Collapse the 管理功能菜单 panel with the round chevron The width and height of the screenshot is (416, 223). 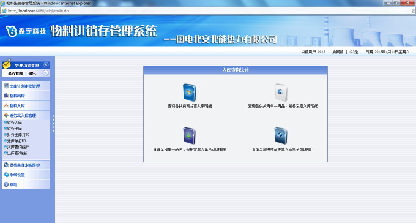pyautogui.click(x=46, y=65)
